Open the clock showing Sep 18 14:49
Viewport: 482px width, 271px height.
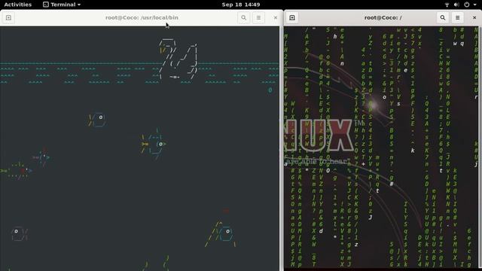click(241, 5)
